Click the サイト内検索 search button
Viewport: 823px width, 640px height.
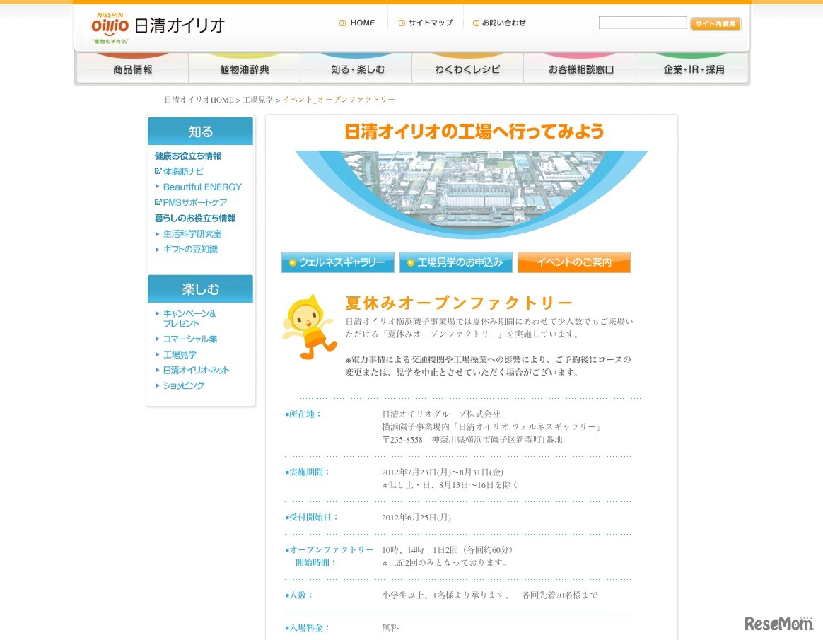(x=716, y=23)
